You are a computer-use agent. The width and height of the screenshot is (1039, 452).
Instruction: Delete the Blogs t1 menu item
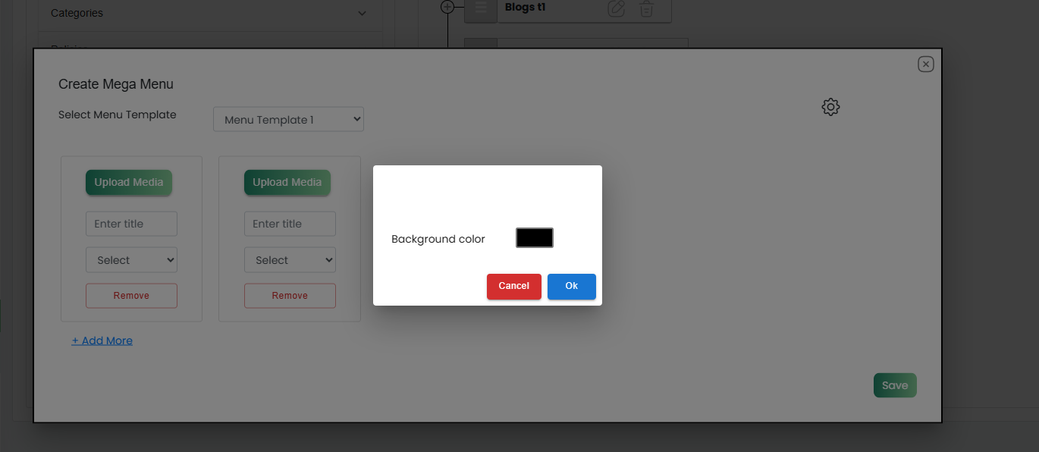click(646, 8)
